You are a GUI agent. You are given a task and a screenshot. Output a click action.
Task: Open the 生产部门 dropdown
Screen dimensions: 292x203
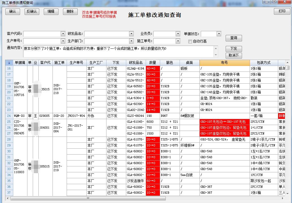point(131,41)
